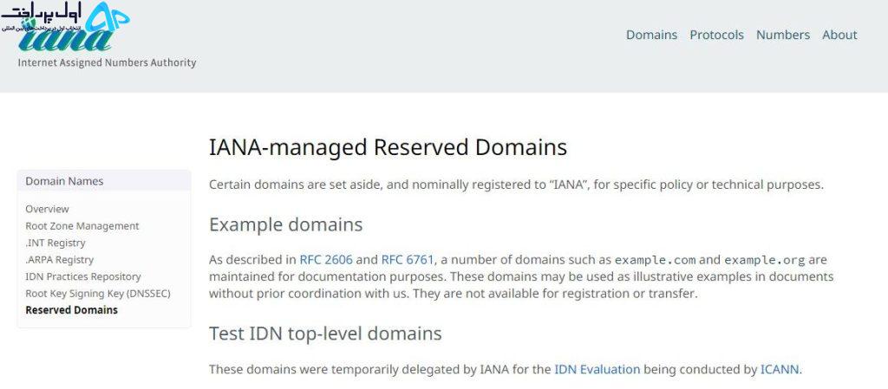
Task: Select Overview in the sidebar
Action: point(47,209)
